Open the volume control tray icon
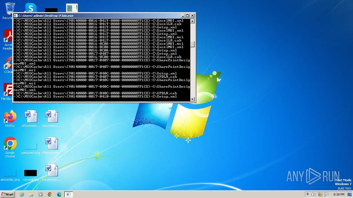Screen dimensions: 353x198 click(x=314, y=194)
